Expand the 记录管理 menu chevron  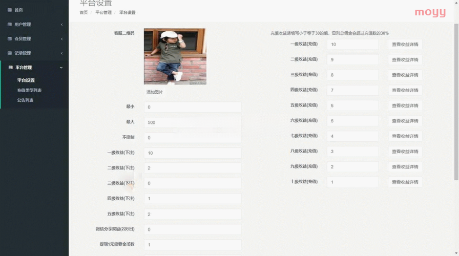tap(62, 53)
